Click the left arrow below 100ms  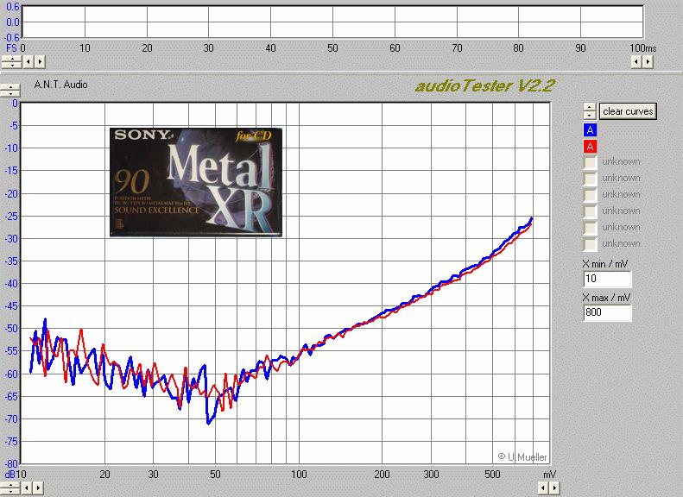(x=636, y=61)
